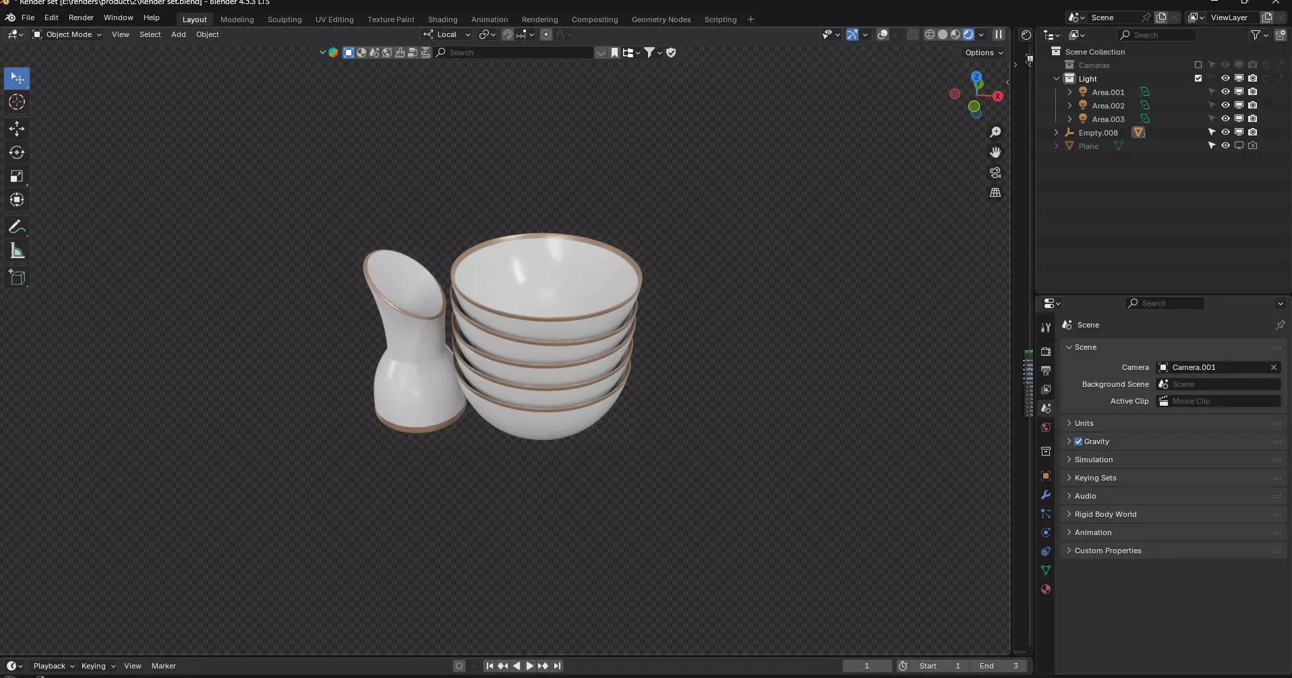Select the Add Cube tool
1292x678 pixels.
tap(17, 278)
